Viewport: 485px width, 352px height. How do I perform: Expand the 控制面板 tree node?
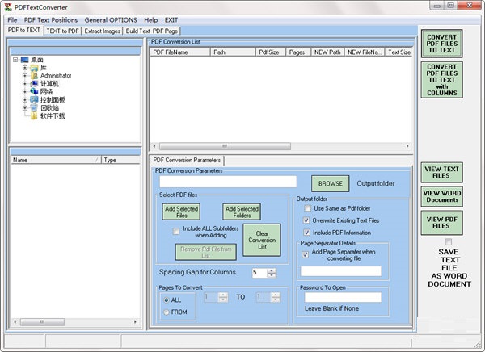tap(25, 100)
